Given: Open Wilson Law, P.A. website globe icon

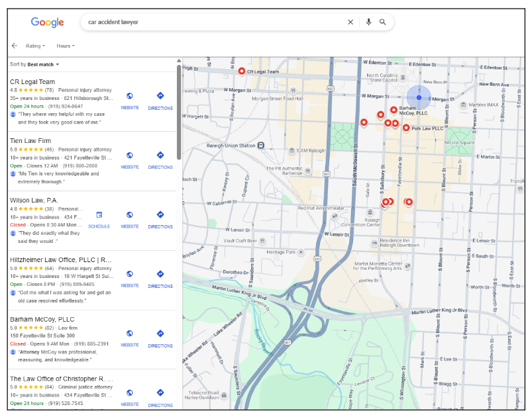Looking at the screenshot, I should click(130, 214).
